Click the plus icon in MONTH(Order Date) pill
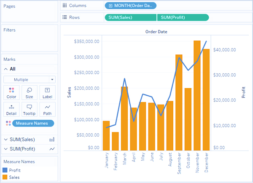Screen dimensions: 253x183 click(110, 6)
